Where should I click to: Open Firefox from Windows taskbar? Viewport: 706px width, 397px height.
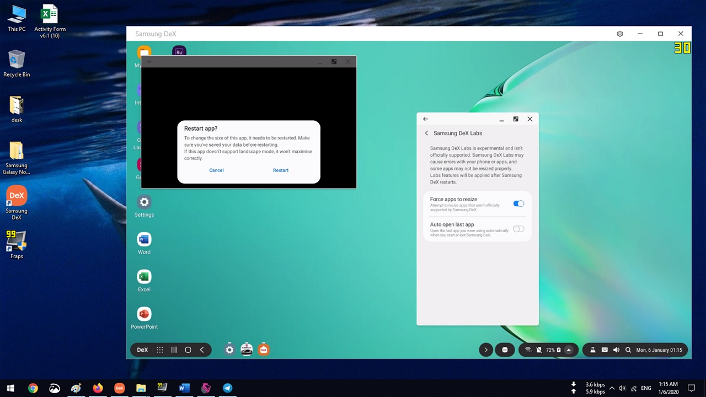click(x=98, y=388)
